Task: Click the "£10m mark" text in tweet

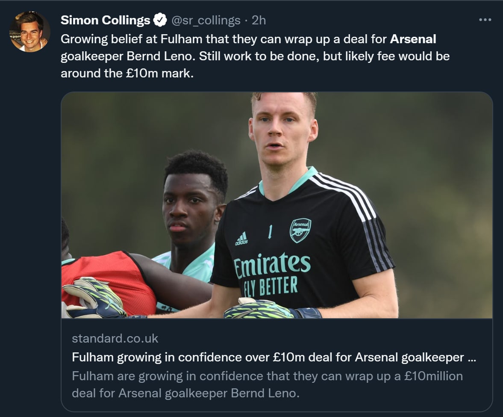Action: coord(159,73)
